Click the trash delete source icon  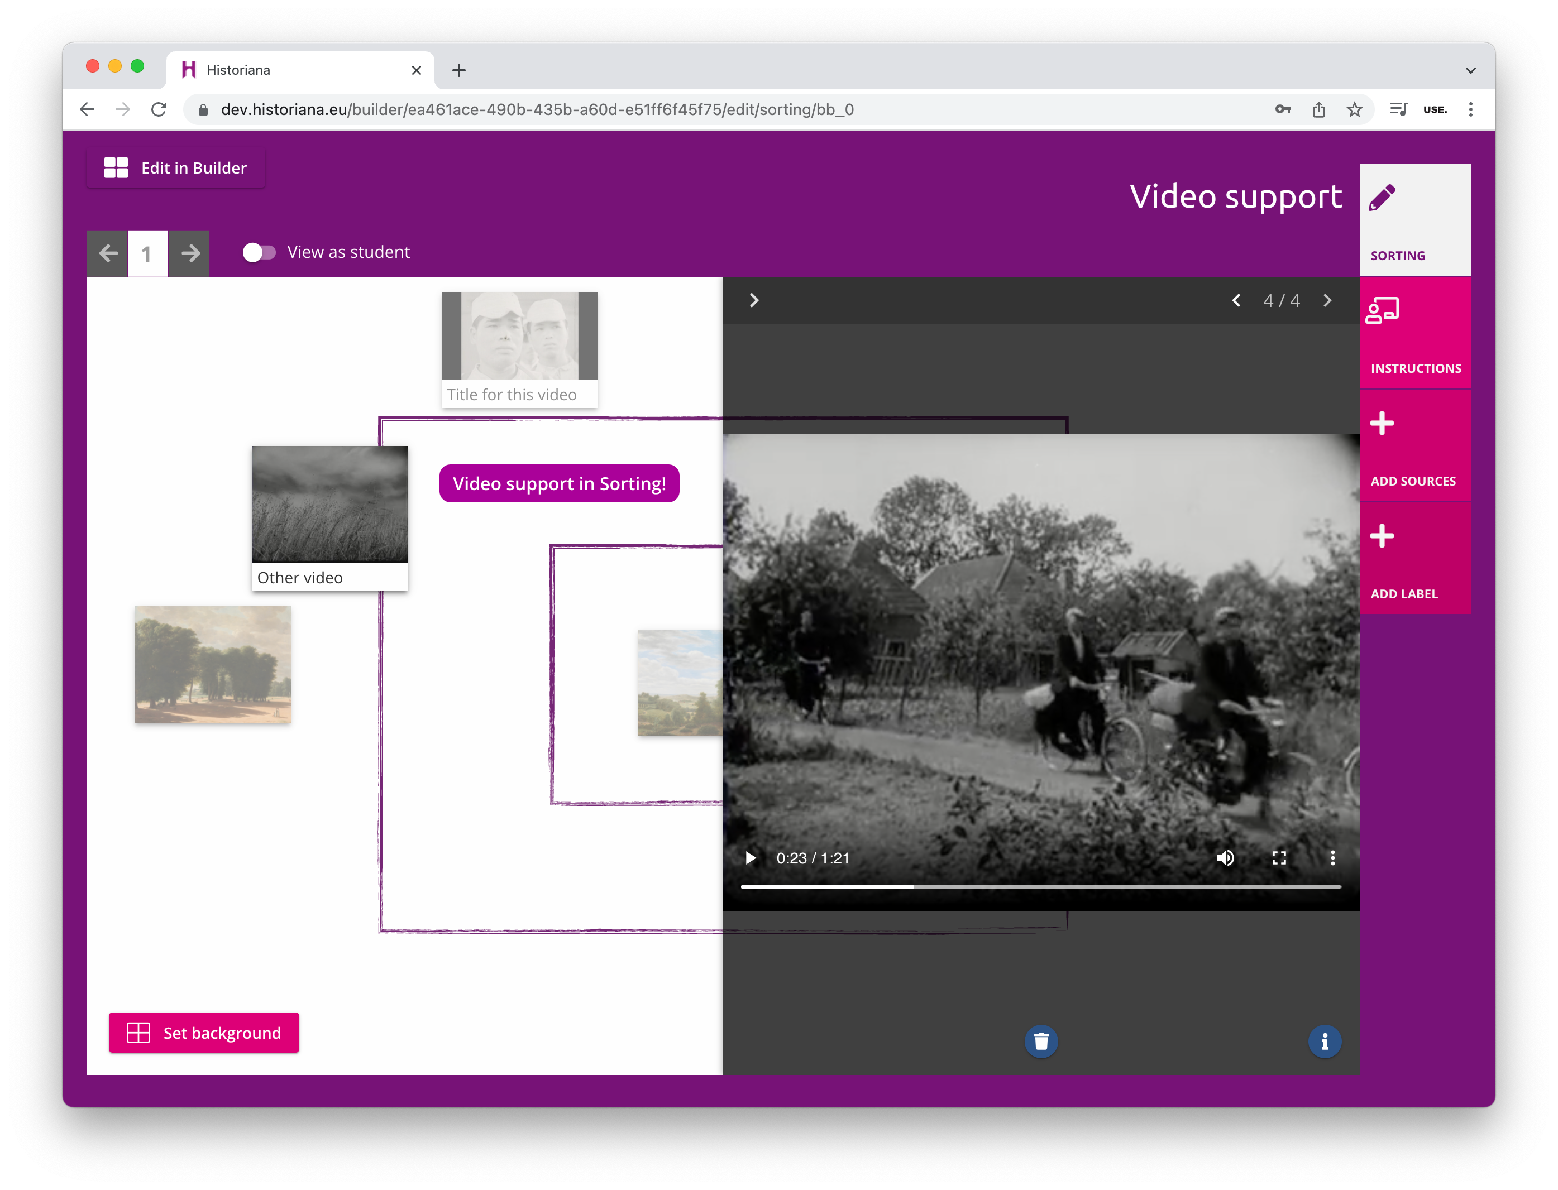[1041, 1042]
